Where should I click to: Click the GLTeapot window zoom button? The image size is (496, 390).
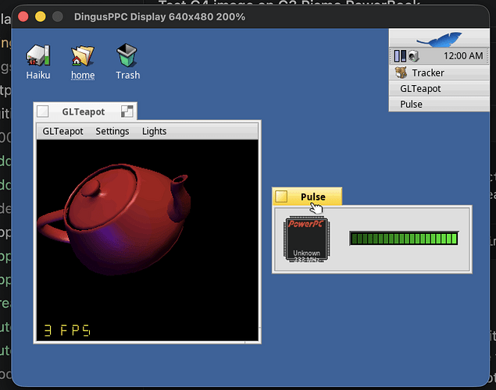point(127,112)
